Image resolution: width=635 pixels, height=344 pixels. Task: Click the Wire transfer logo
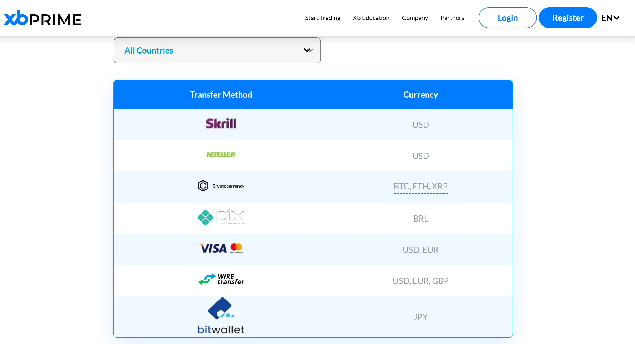(221, 279)
